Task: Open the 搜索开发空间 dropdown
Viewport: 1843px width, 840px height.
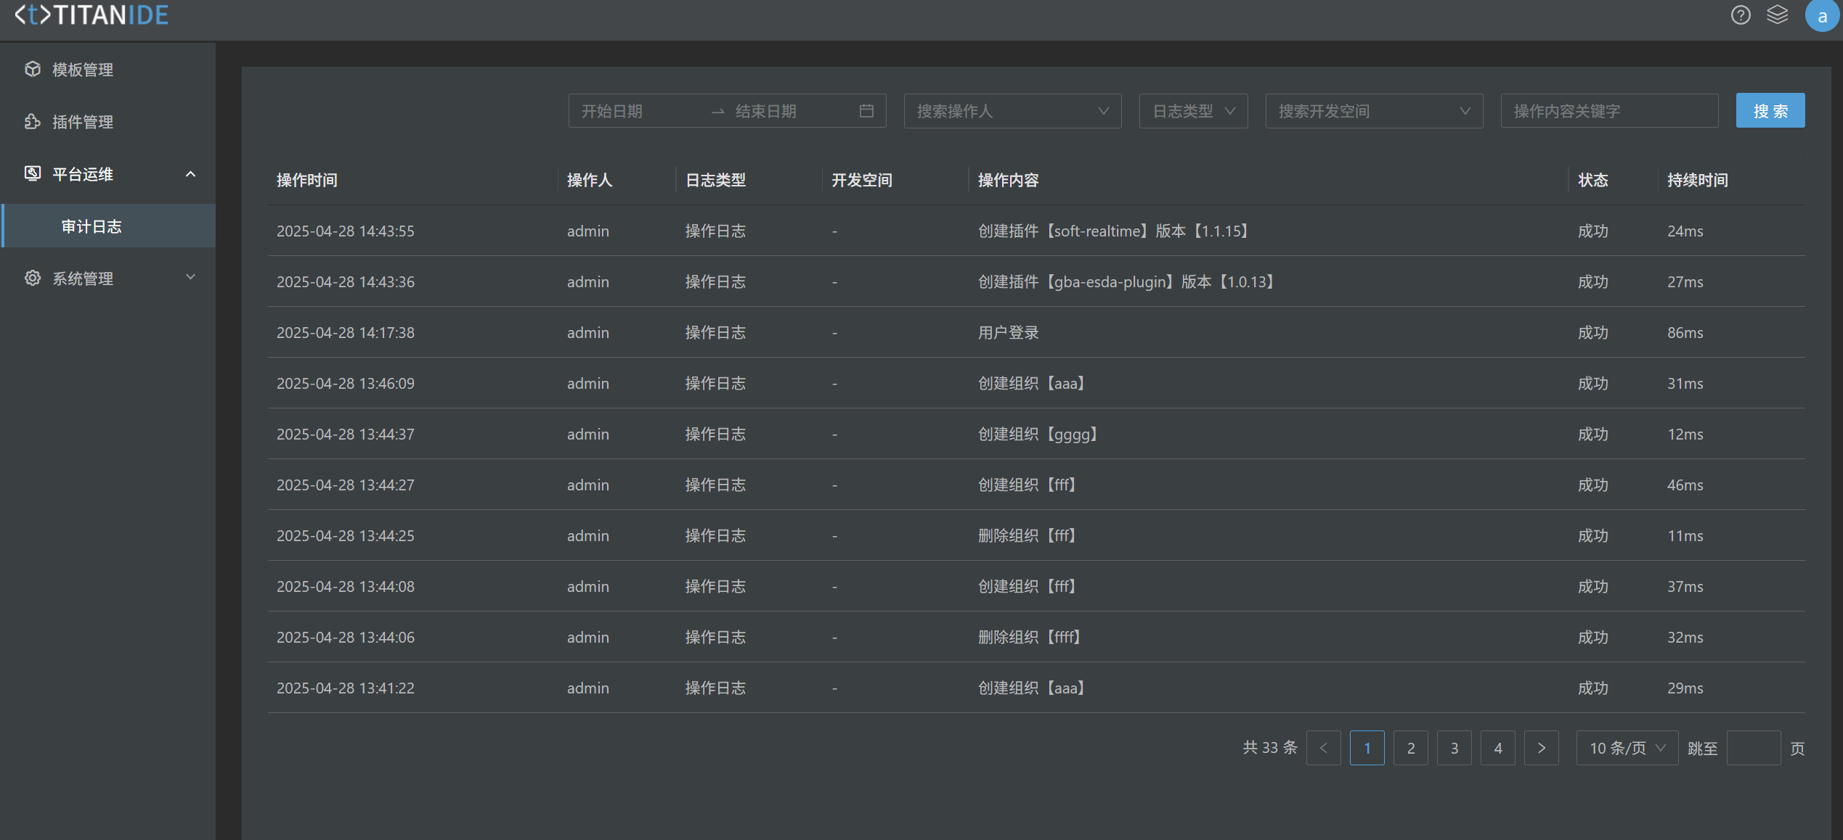Action: [x=1373, y=111]
